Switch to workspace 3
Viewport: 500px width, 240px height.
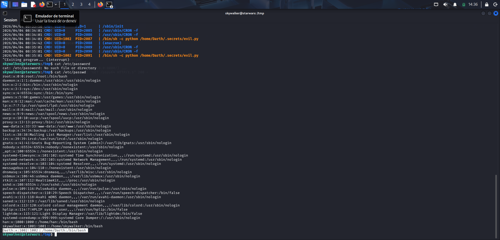coord(81,4)
